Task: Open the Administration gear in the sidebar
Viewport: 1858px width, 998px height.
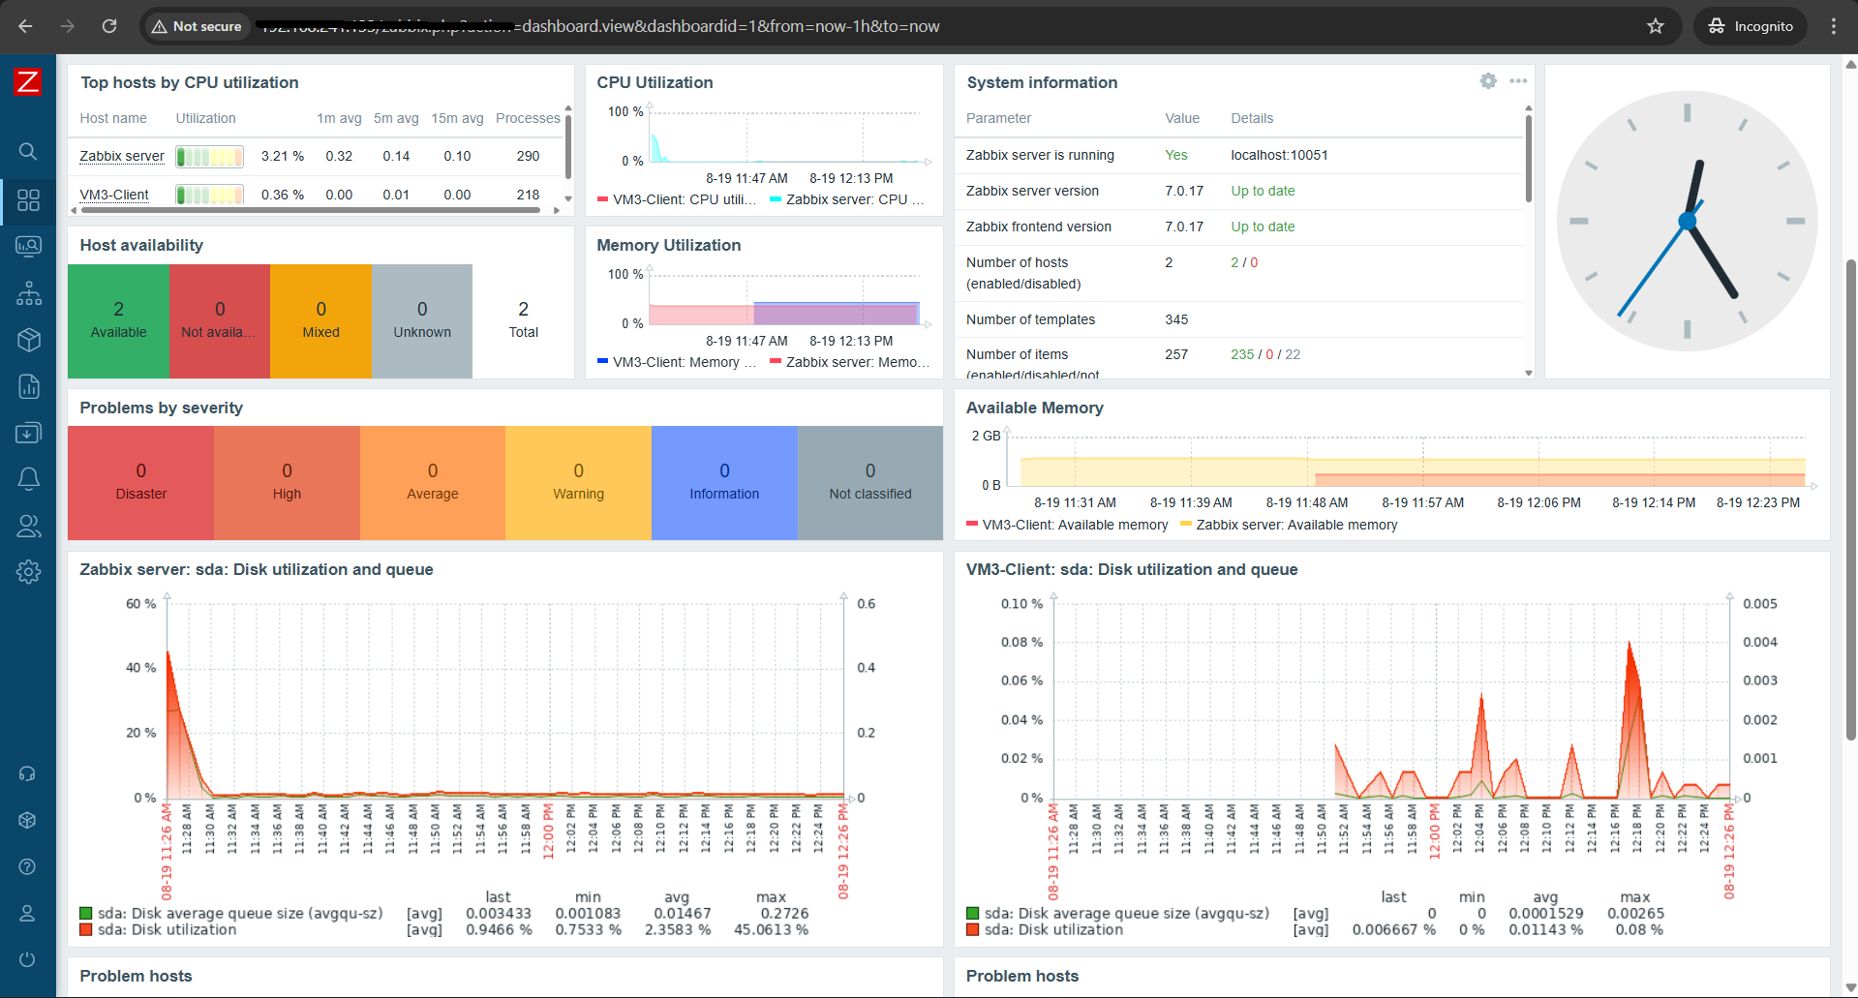Action: click(x=28, y=572)
